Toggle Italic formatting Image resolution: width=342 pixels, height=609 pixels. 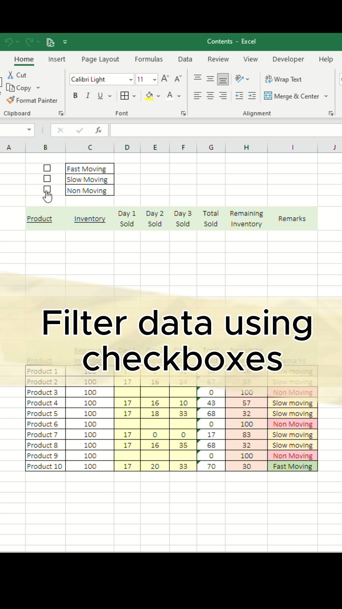[x=88, y=96]
